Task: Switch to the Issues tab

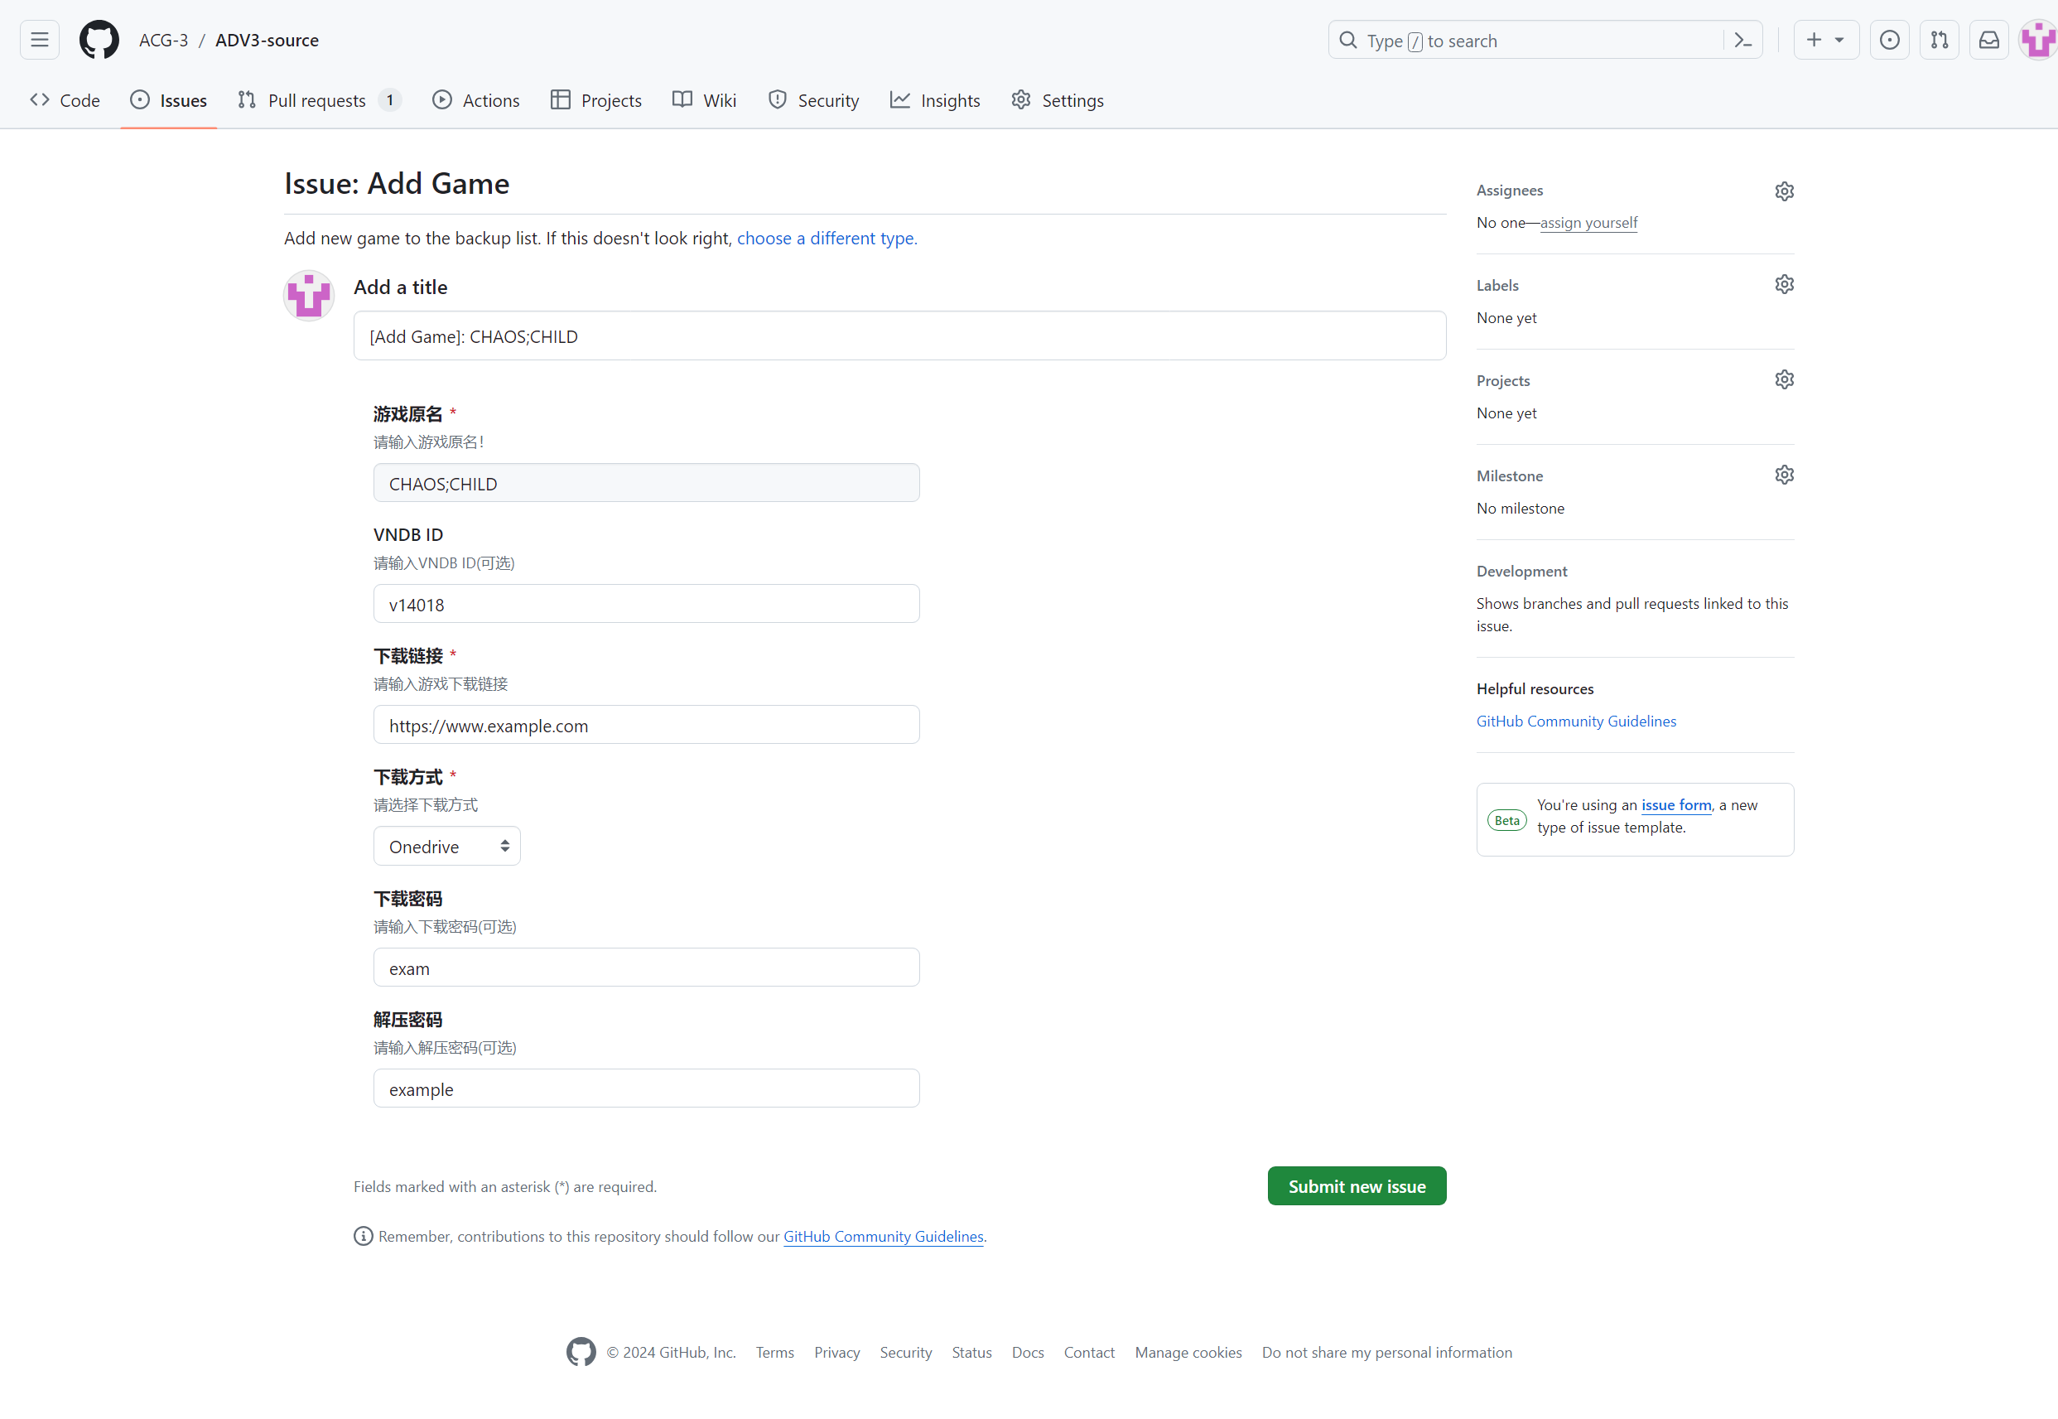Action: point(169,100)
